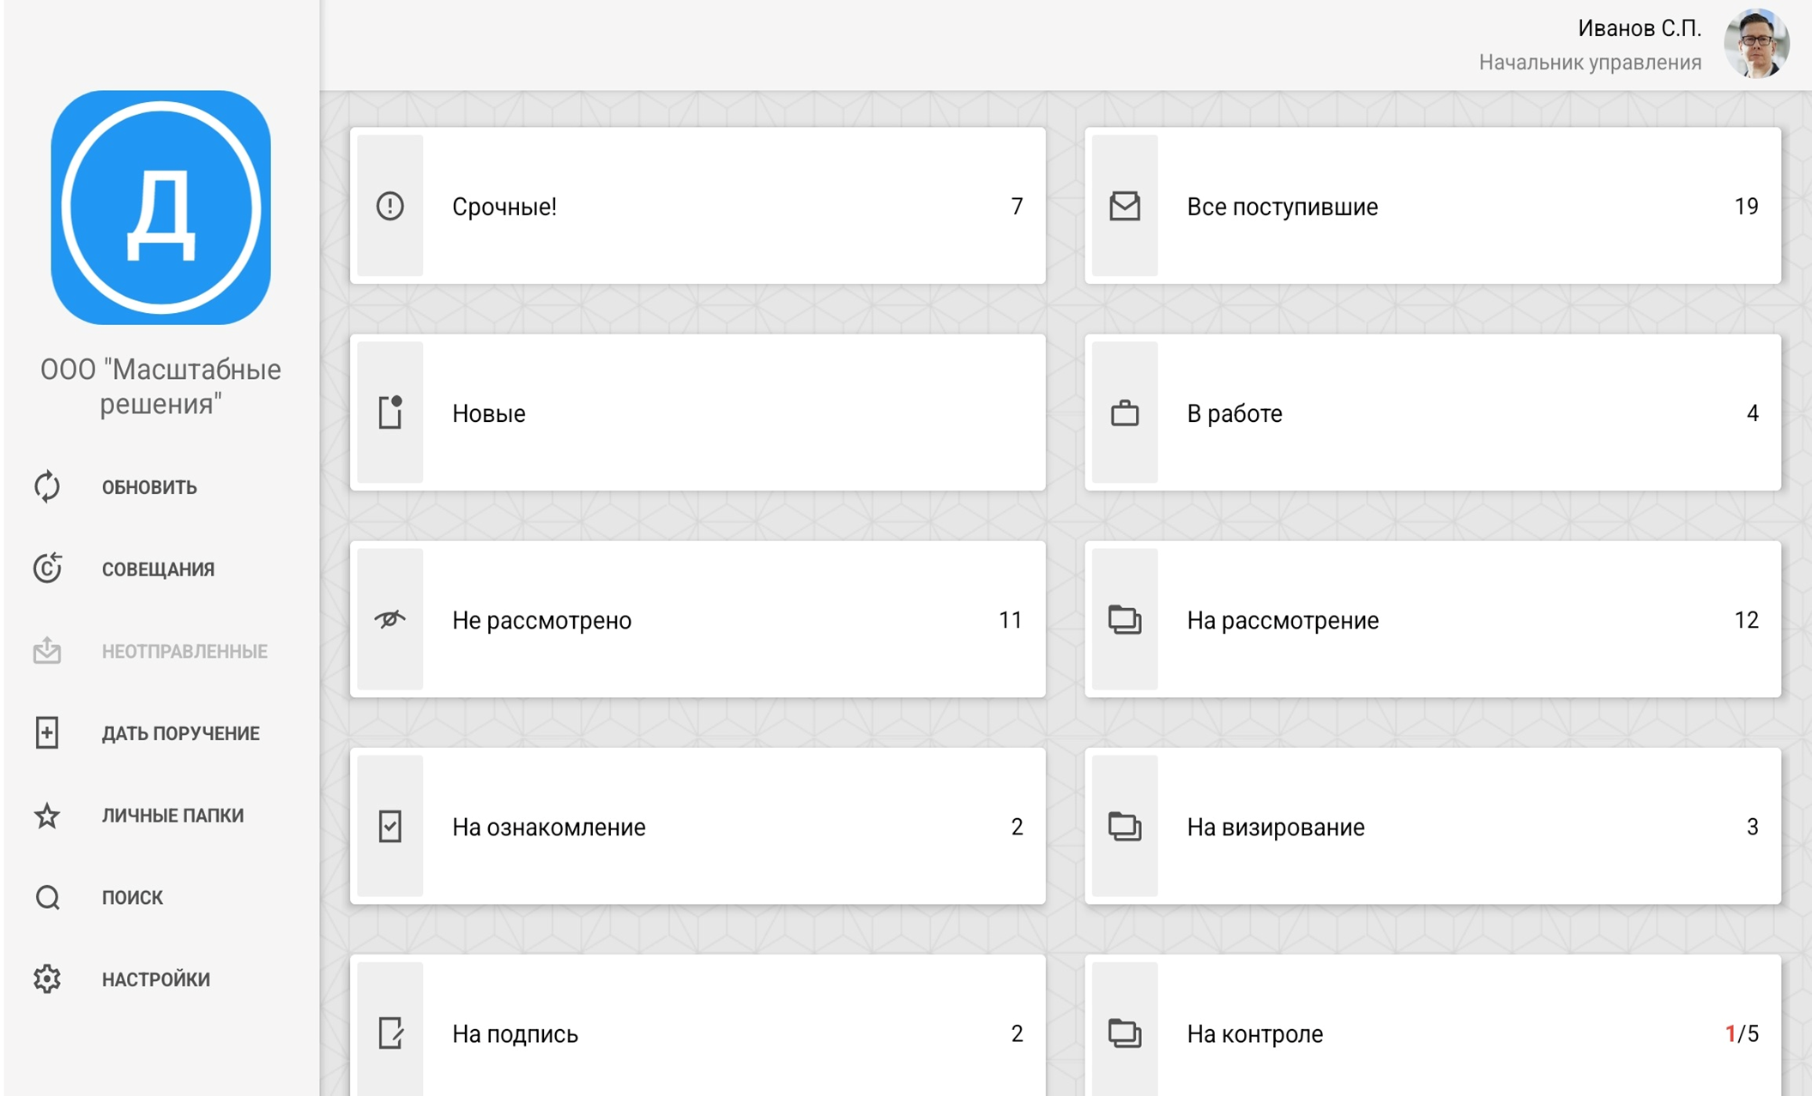Click the Начальник управления title text
The width and height of the screenshot is (1812, 1096).
pyautogui.click(x=1590, y=63)
